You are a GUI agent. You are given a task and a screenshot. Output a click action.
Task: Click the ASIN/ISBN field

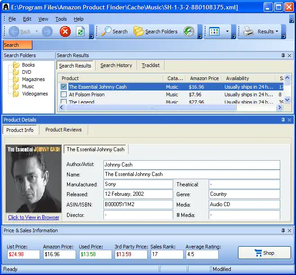138,204
